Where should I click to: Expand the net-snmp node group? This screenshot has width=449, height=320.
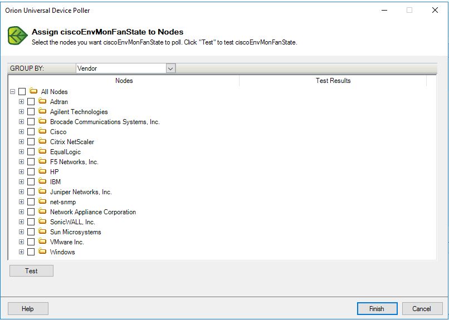(21, 201)
